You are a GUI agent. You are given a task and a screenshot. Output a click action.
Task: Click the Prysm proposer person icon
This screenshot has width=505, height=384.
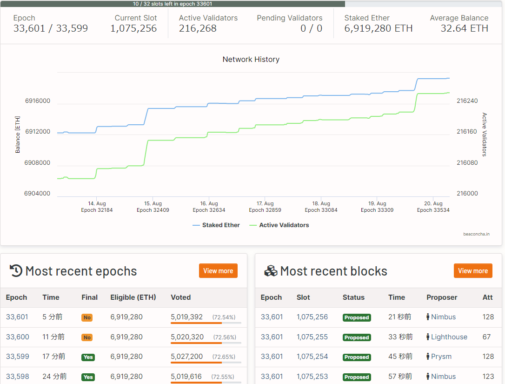tap(428, 357)
